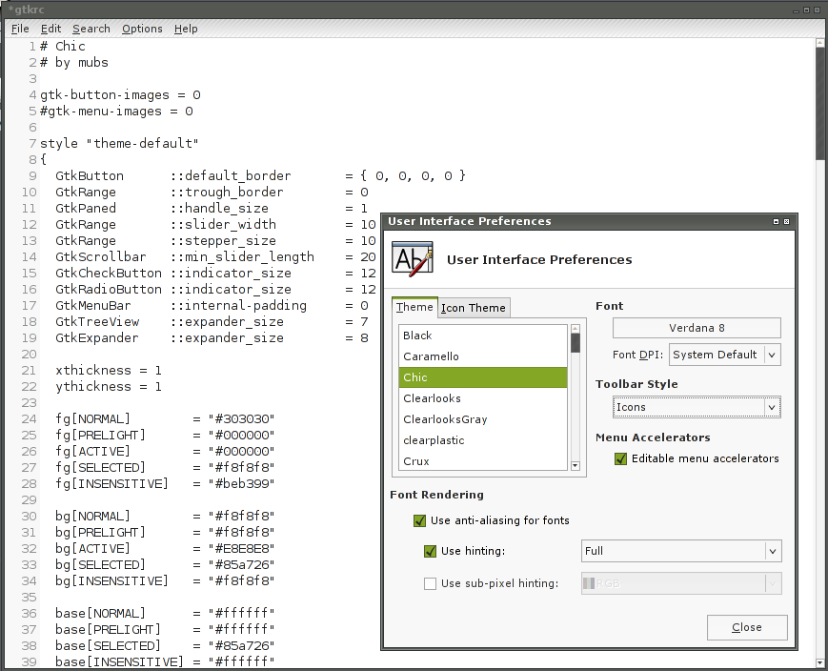Open the Help menu

pyautogui.click(x=186, y=29)
